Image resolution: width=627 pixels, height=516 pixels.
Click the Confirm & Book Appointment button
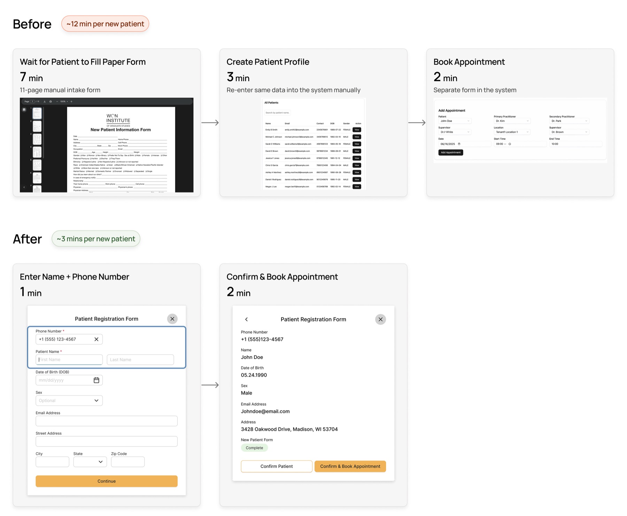[350, 467]
